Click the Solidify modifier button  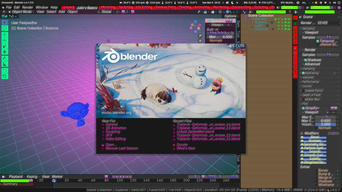(313, 159)
